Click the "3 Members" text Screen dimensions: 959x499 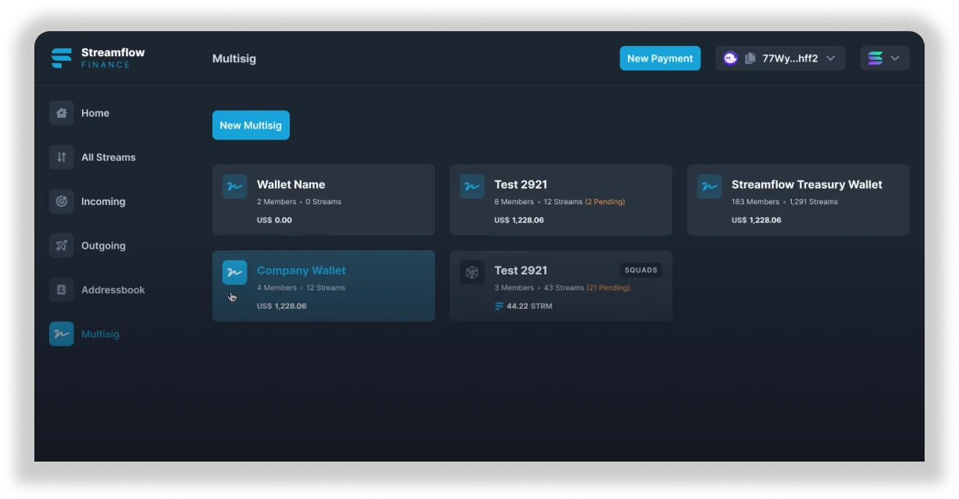(515, 288)
